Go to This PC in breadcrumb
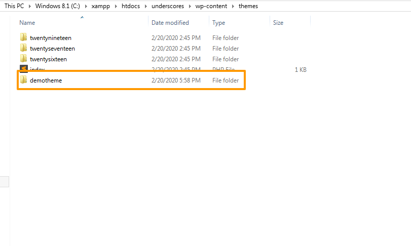This screenshot has width=411, height=246. tap(14, 6)
